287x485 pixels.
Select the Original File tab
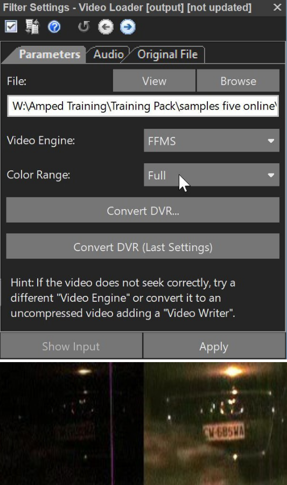pyautogui.click(x=167, y=55)
